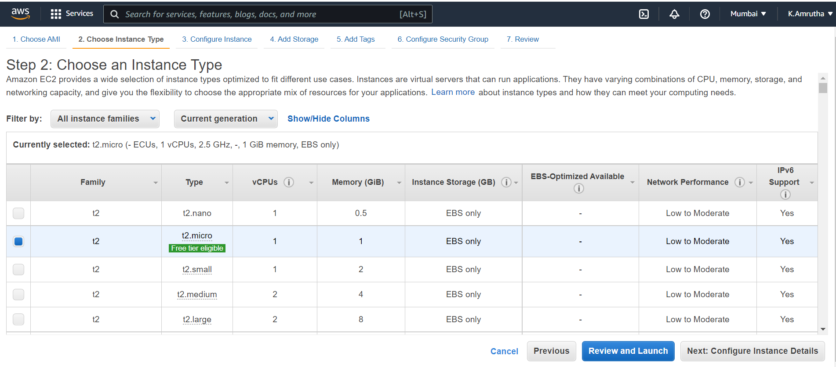Sort by the IPv6 Support column arrow
836x367 pixels.
(x=812, y=183)
